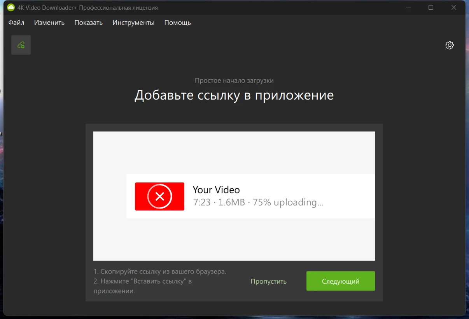This screenshot has width=469, height=319.
Task: Expand the Показать menu
Action: (x=89, y=23)
